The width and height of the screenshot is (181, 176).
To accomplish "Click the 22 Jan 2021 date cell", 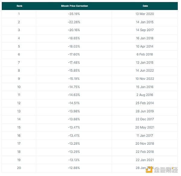I will (x=145, y=160).
